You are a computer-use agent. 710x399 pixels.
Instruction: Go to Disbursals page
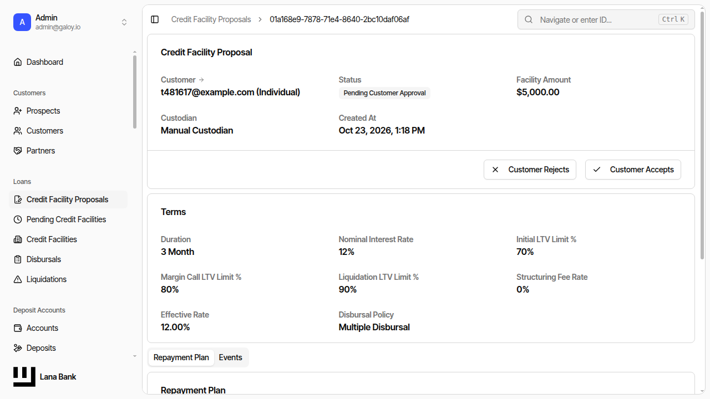68,259
